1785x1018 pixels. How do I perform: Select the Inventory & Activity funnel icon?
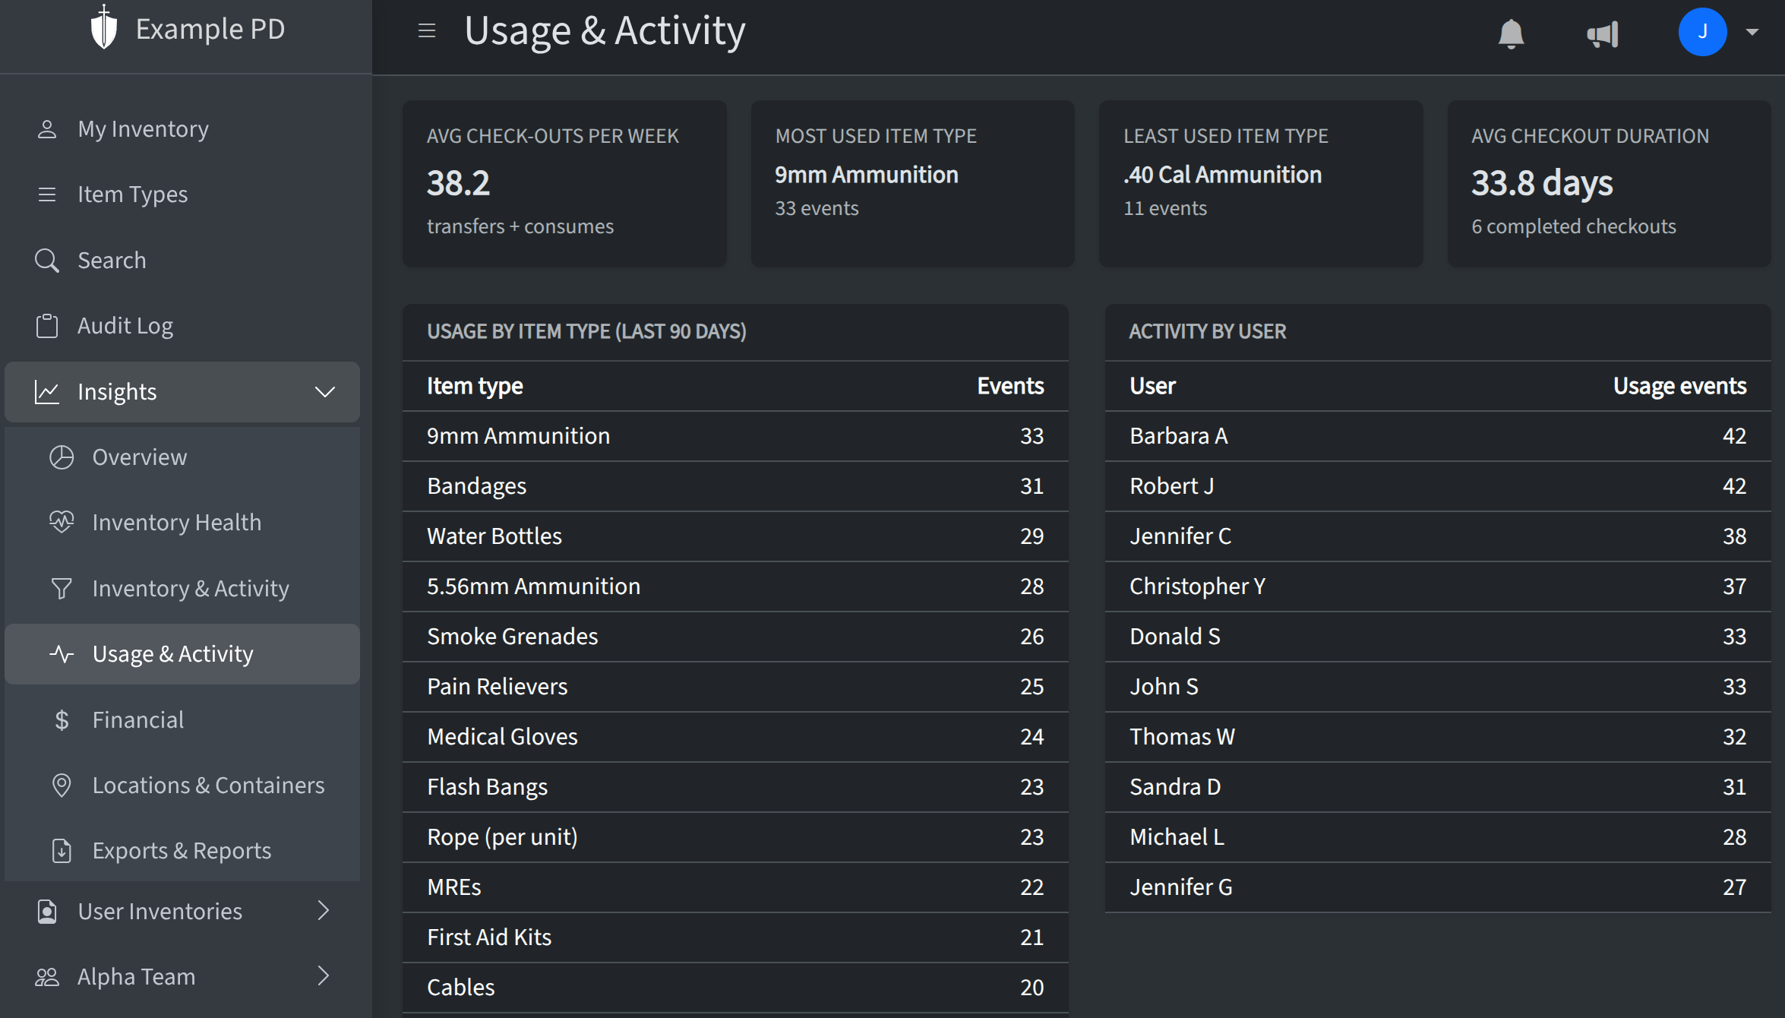coord(61,588)
